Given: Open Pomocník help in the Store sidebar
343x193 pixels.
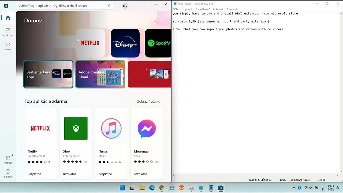Looking at the screenshot, I should click(8, 174).
